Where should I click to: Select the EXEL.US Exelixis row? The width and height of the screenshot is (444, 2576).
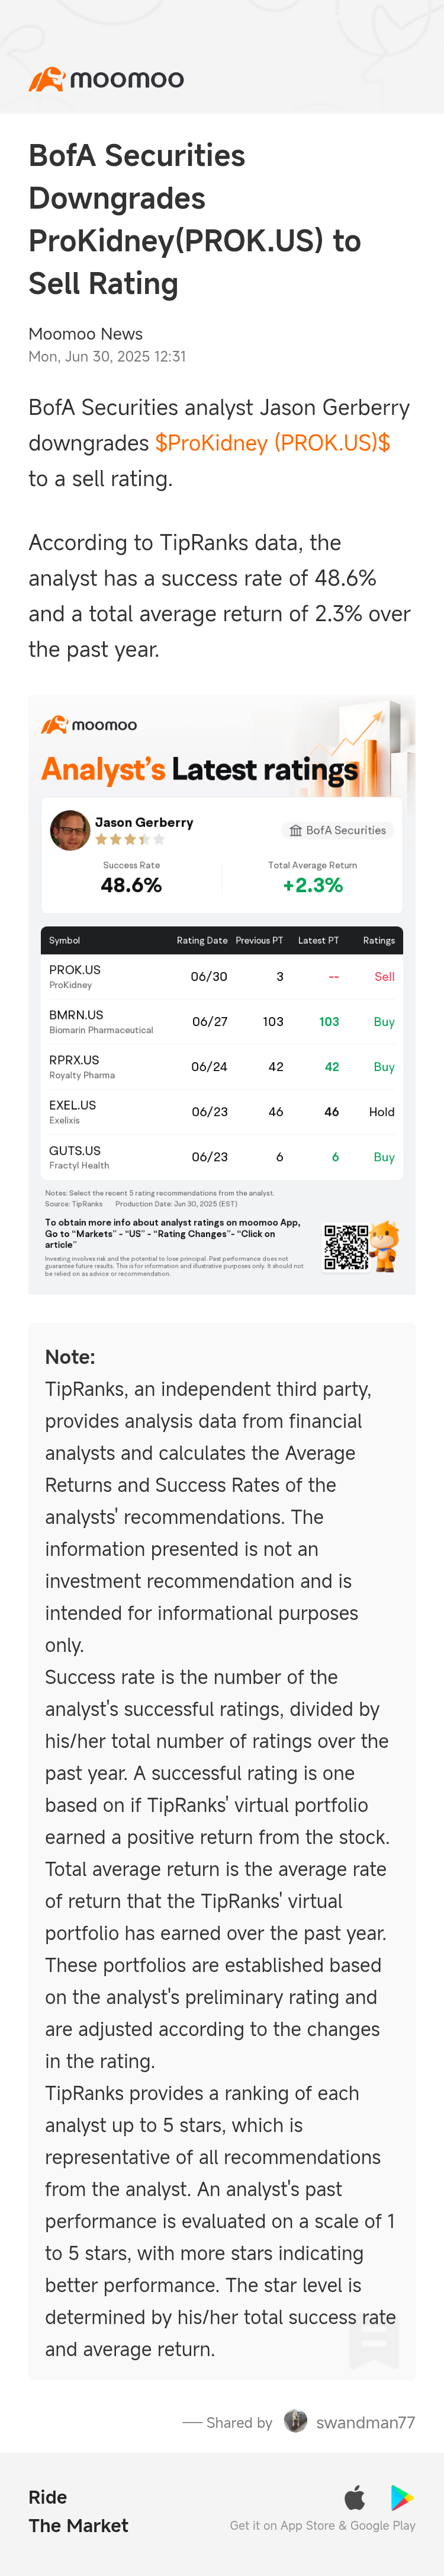[x=221, y=1112]
